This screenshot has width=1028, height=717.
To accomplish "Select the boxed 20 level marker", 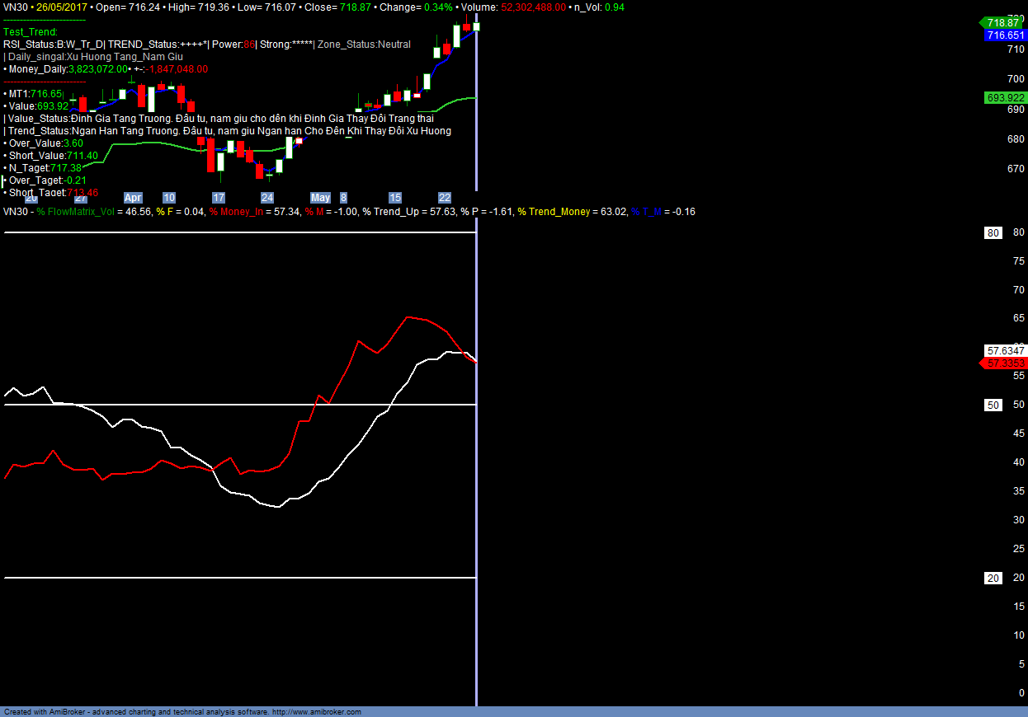I will coord(993,578).
